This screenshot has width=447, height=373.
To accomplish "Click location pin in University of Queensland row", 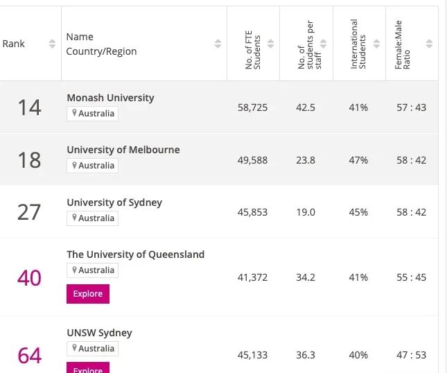I will tap(74, 270).
